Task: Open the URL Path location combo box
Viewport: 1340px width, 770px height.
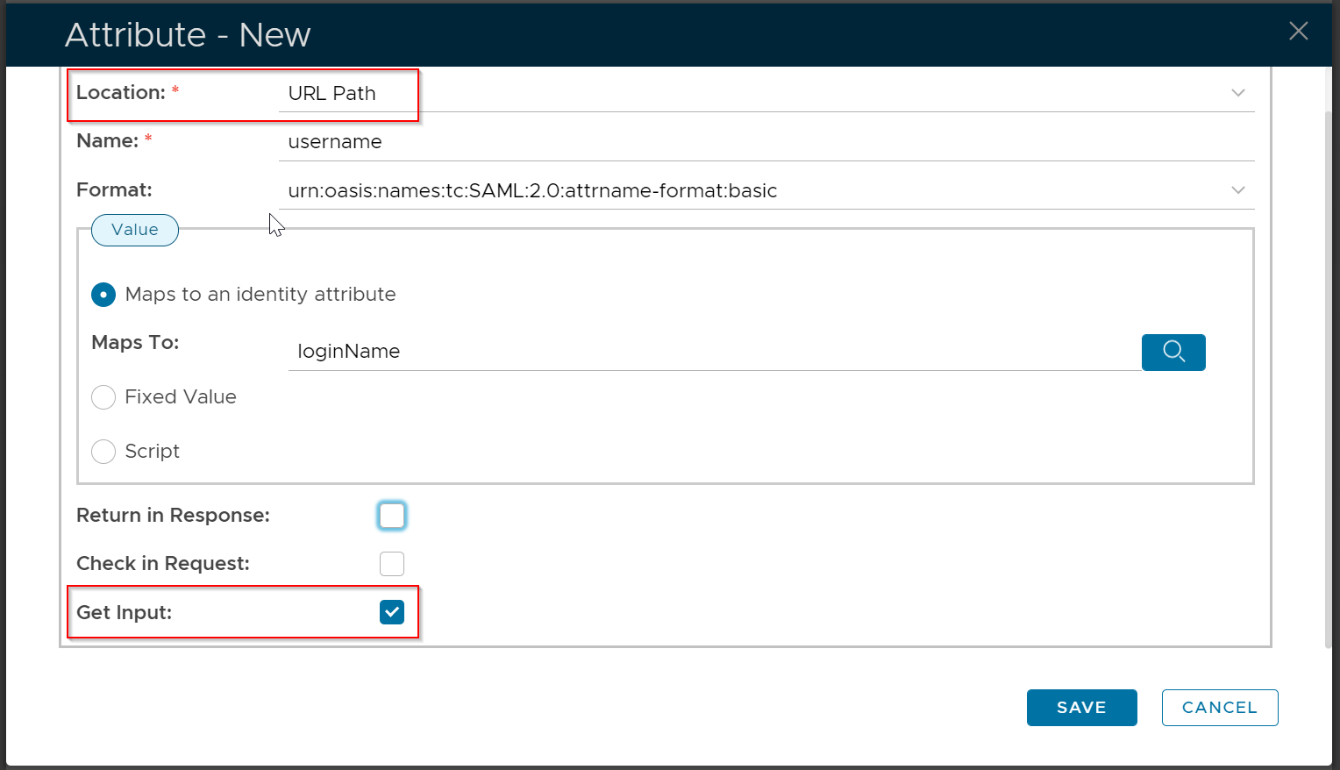Action: [x=754, y=93]
